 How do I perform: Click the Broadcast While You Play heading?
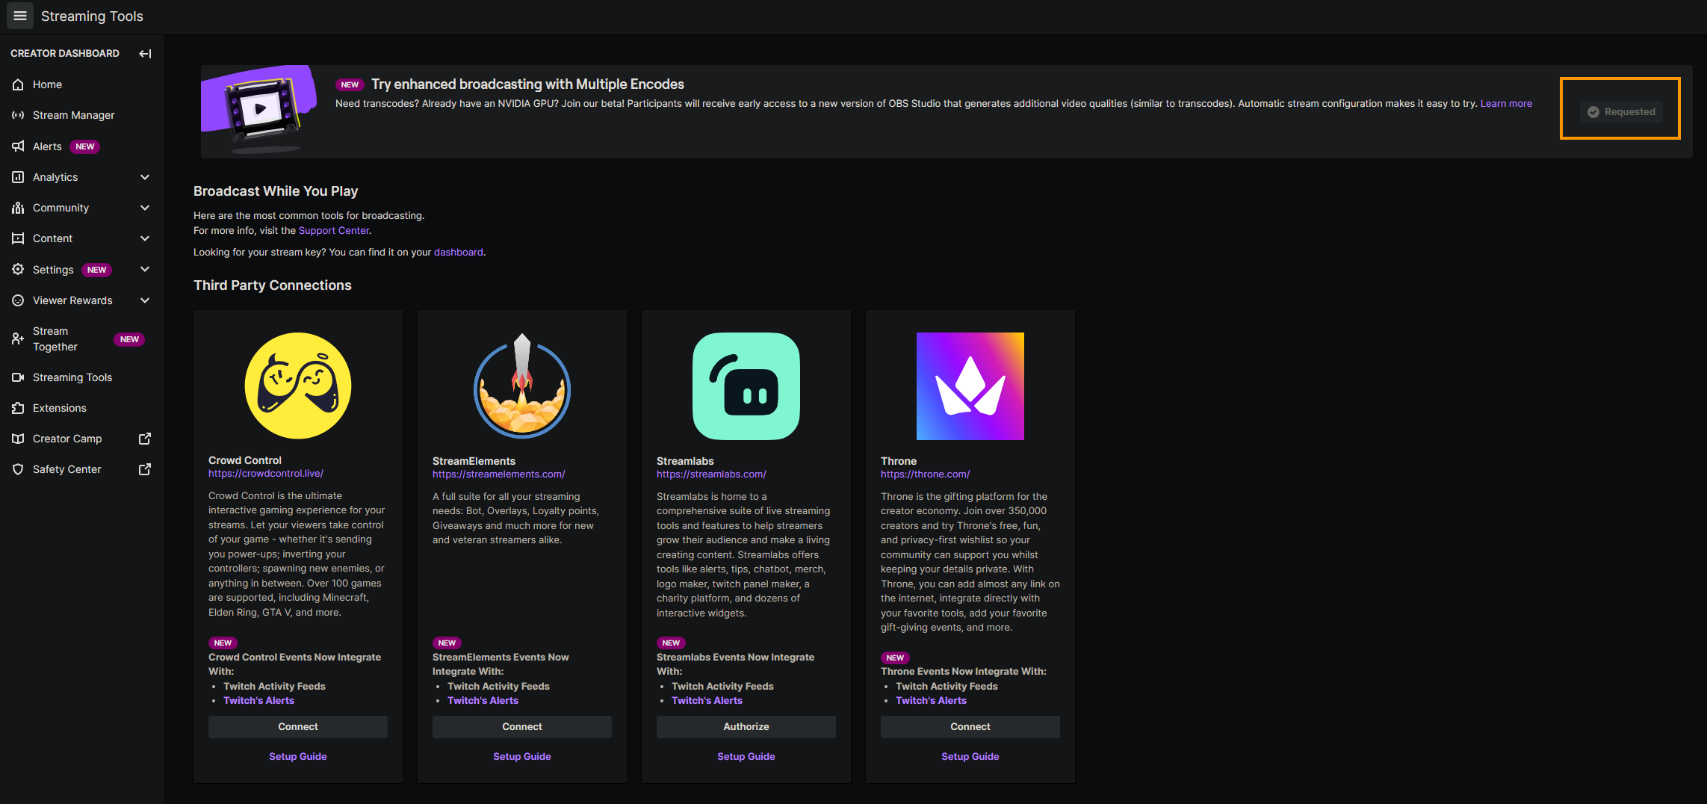276,191
